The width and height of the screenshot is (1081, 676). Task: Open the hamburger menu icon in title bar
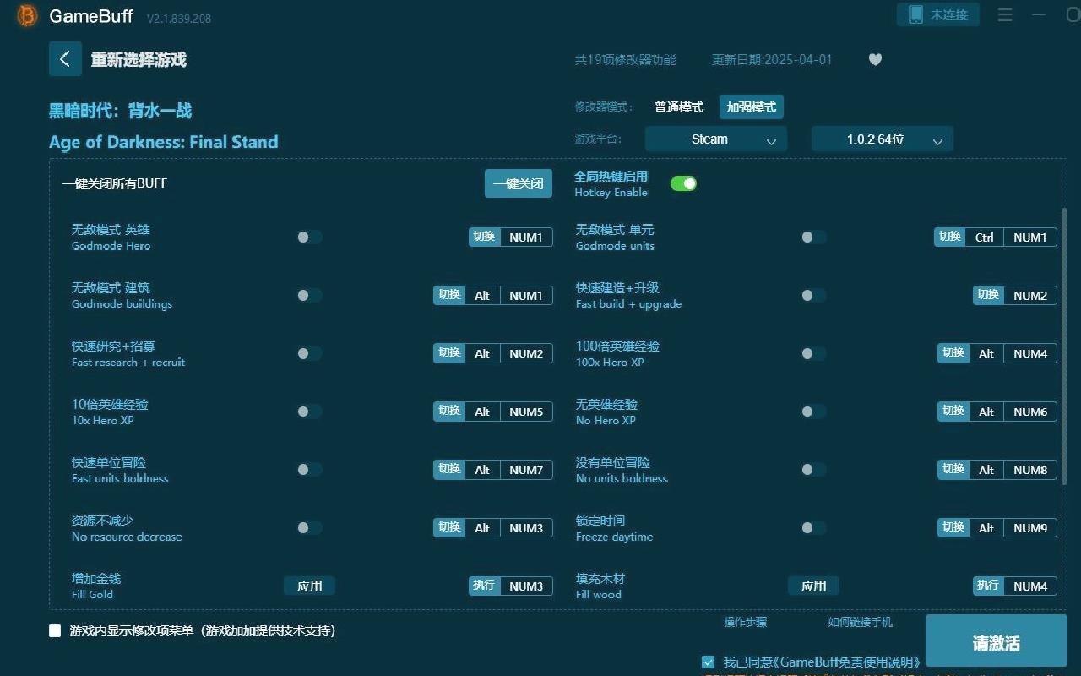click(1005, 15)
